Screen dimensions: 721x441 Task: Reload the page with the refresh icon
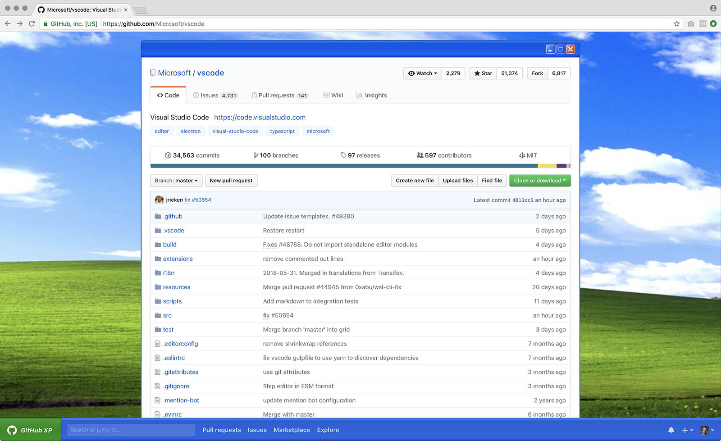(x=32, y=24)
